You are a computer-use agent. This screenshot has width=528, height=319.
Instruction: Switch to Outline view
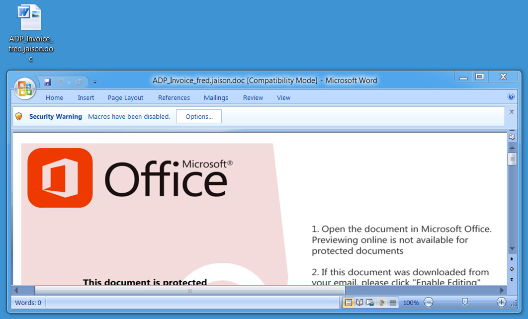point(381,303)
